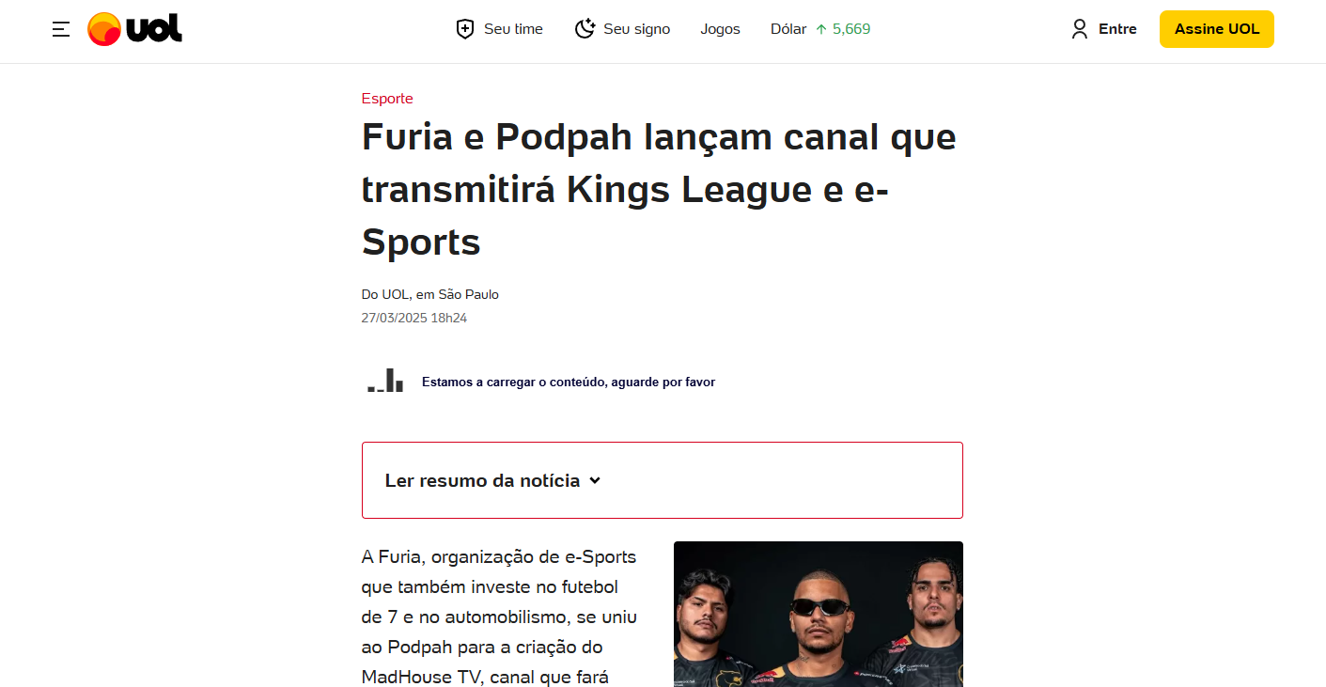Click the Assine UOL button
Image resolution: width=1326 pixels, height=687 pixels.
tap(1217, 29)
